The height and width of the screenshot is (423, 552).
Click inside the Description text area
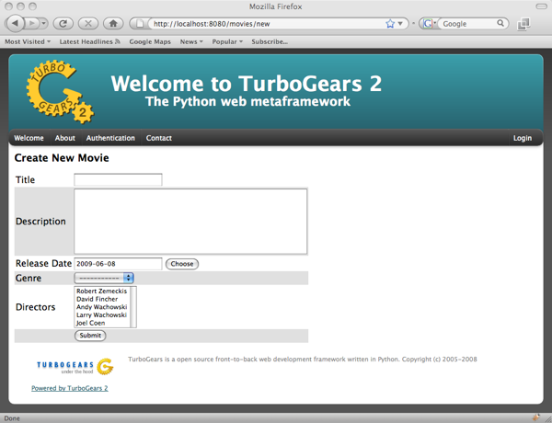190,222
